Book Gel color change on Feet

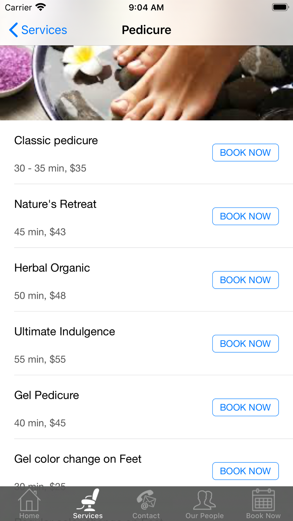(245, 471)
